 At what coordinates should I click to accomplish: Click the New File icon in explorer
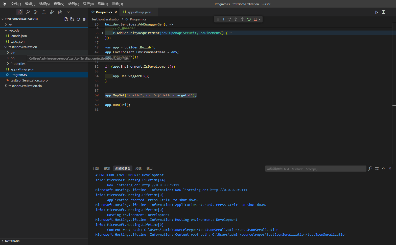point(66,19)
